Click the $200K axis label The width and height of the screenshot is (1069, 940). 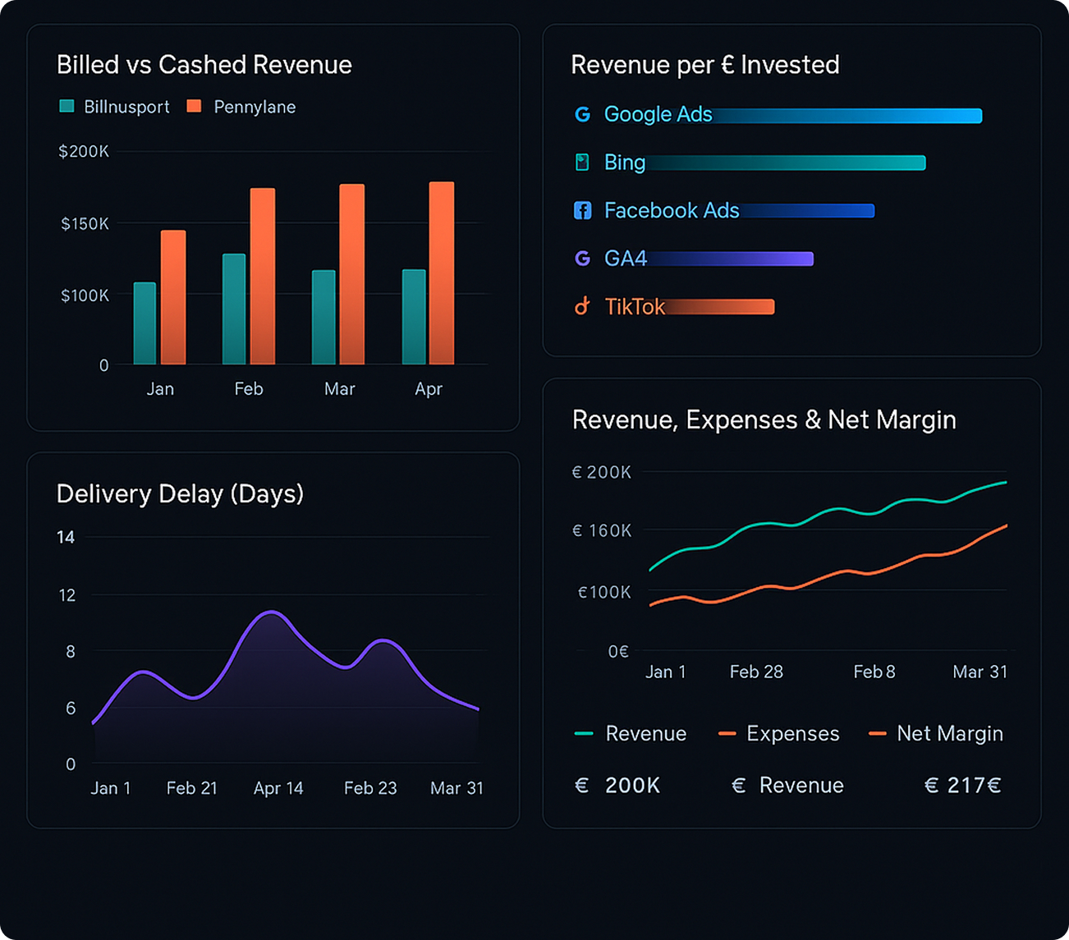[84, 151]
